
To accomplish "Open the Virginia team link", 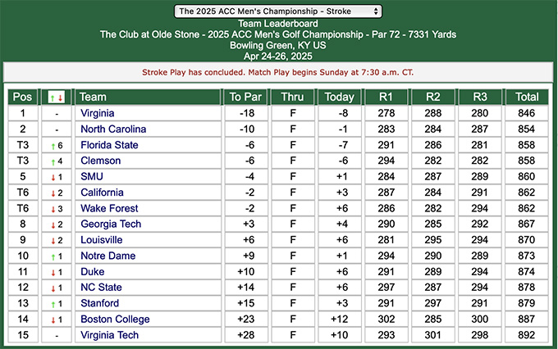I will 98,113.
